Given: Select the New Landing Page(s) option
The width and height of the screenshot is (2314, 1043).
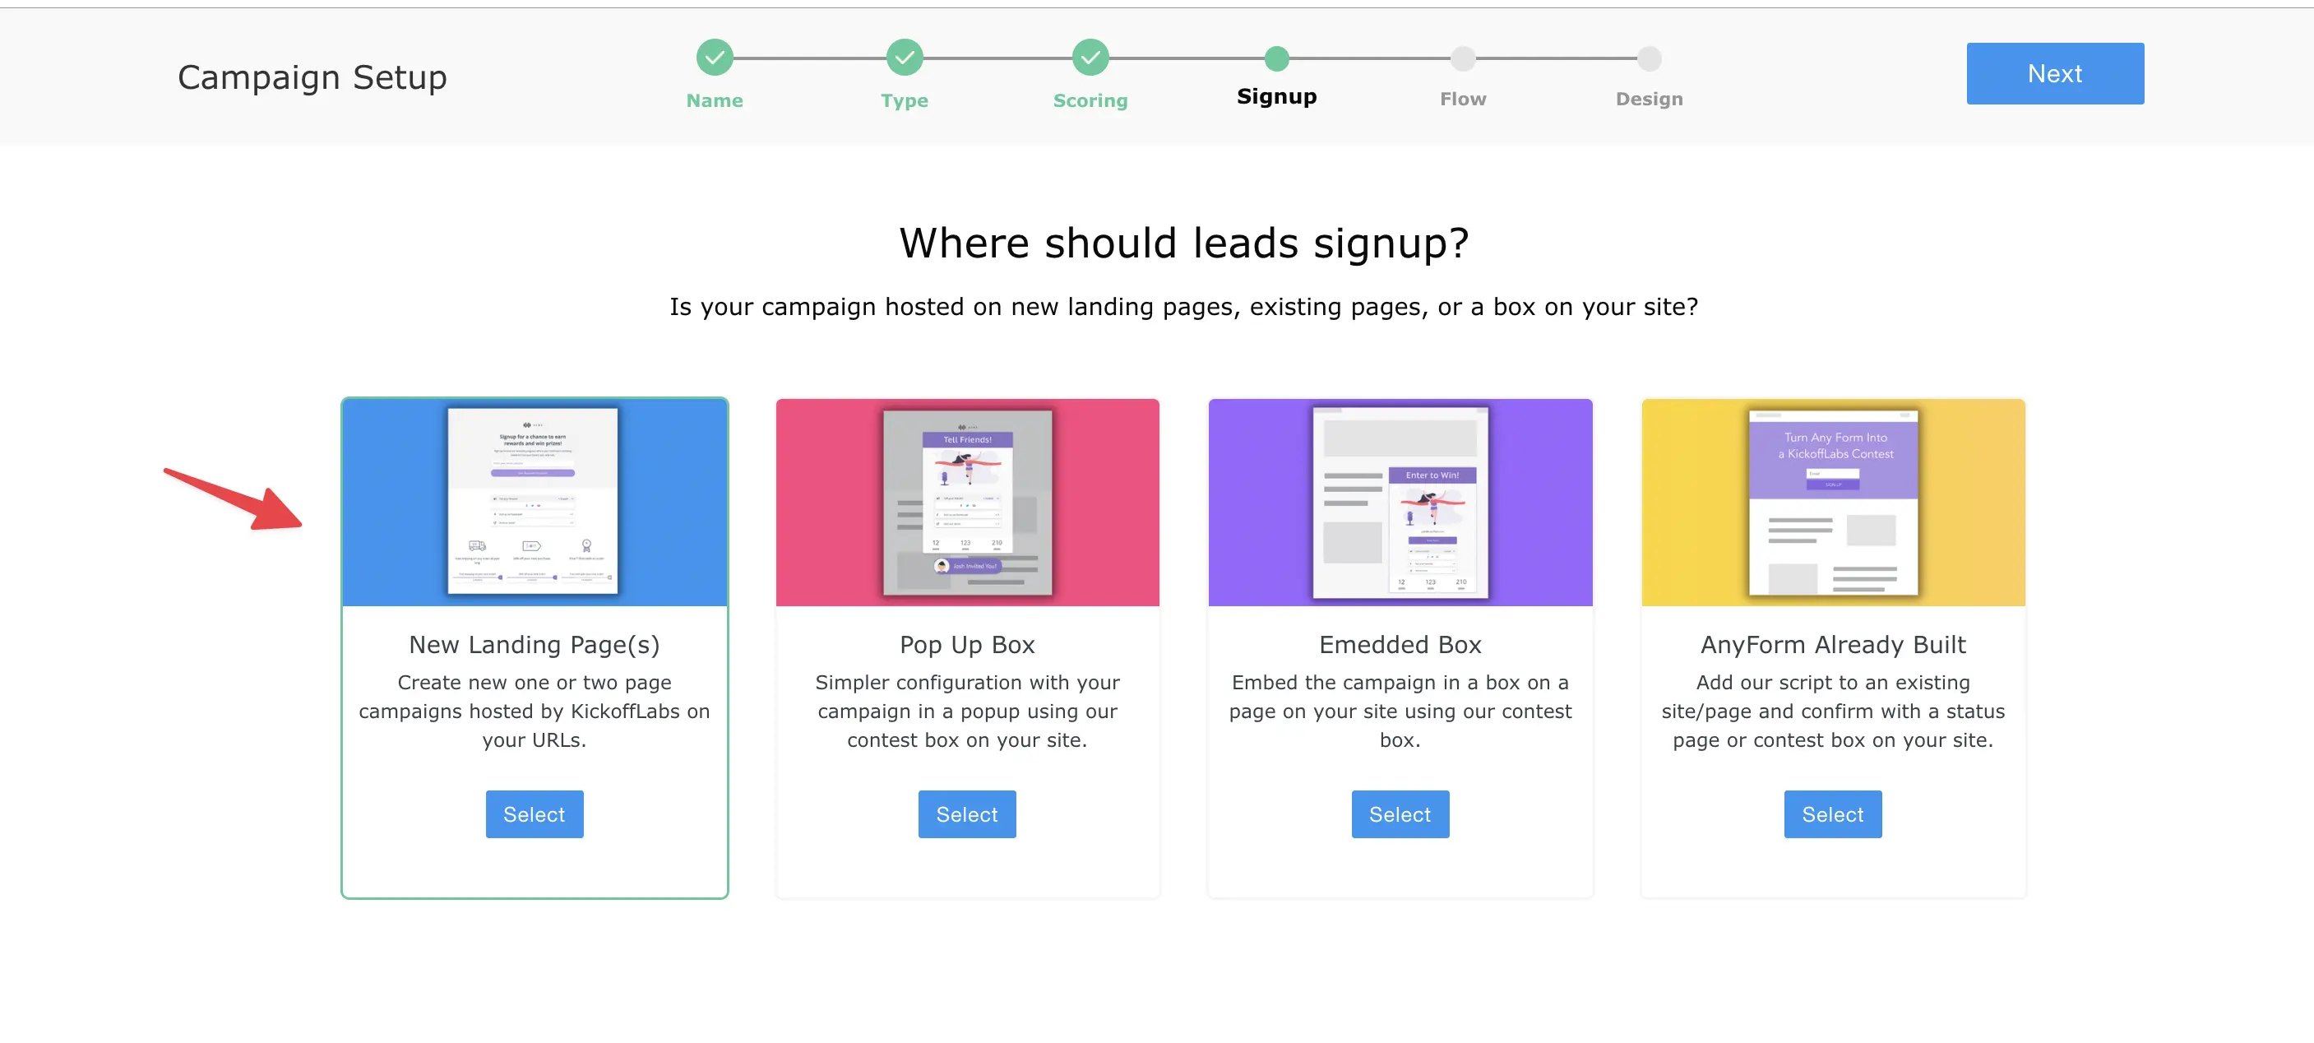Looking at the screenshot, I should (x=535, y=813).
